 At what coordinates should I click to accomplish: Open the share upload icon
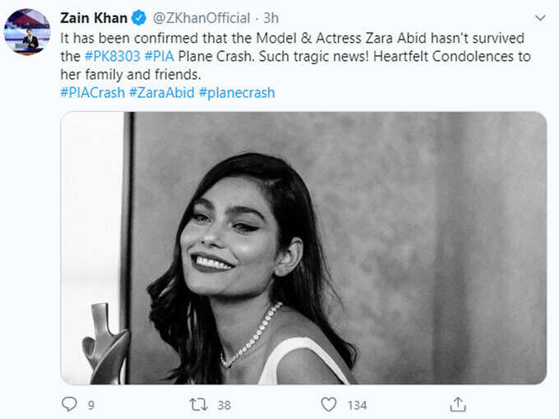(x=458, y=404)
